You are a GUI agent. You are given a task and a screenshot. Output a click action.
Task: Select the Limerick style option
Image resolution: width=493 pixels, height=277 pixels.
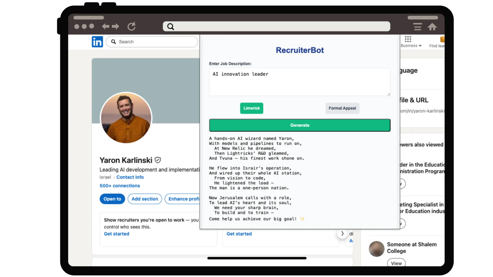pyautogui.click(x=251, y=108)
